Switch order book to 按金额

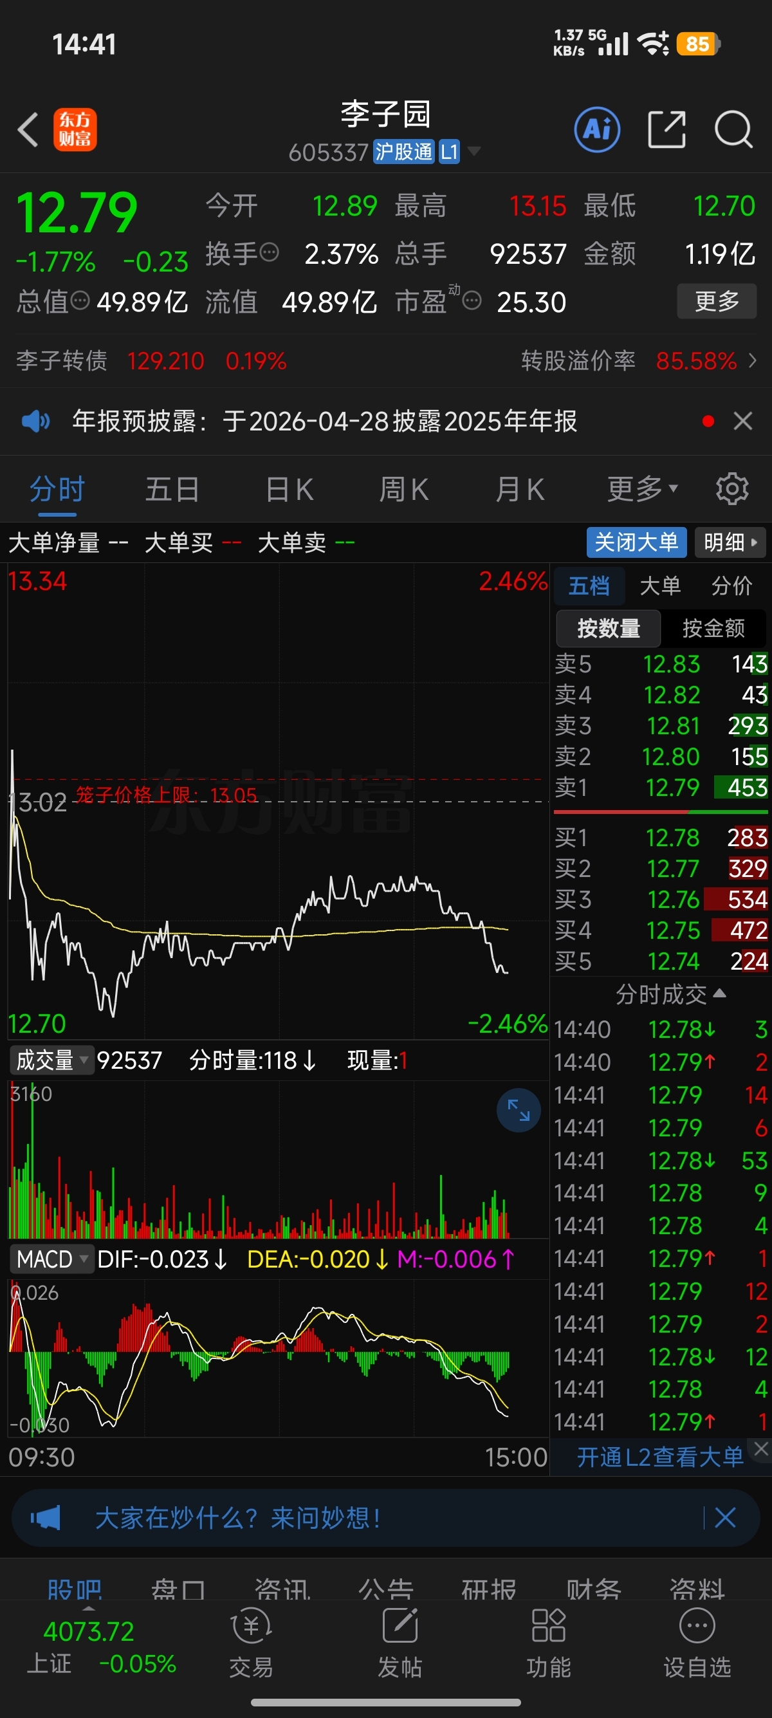[x=713, y=627]
